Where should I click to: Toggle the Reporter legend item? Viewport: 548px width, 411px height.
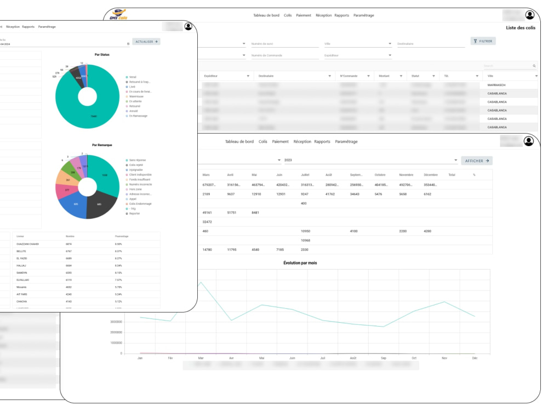coord(133,213)
